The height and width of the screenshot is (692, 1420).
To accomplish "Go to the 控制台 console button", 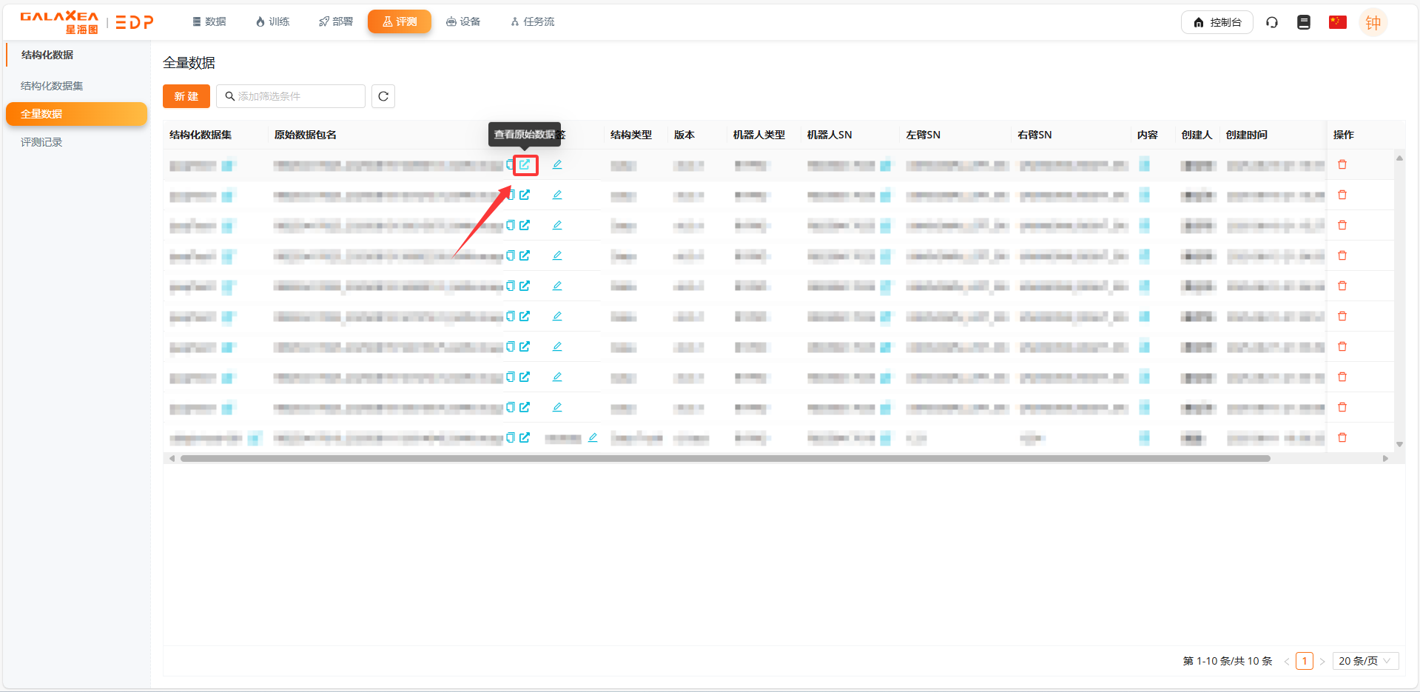I will (x=1217, y=22).
